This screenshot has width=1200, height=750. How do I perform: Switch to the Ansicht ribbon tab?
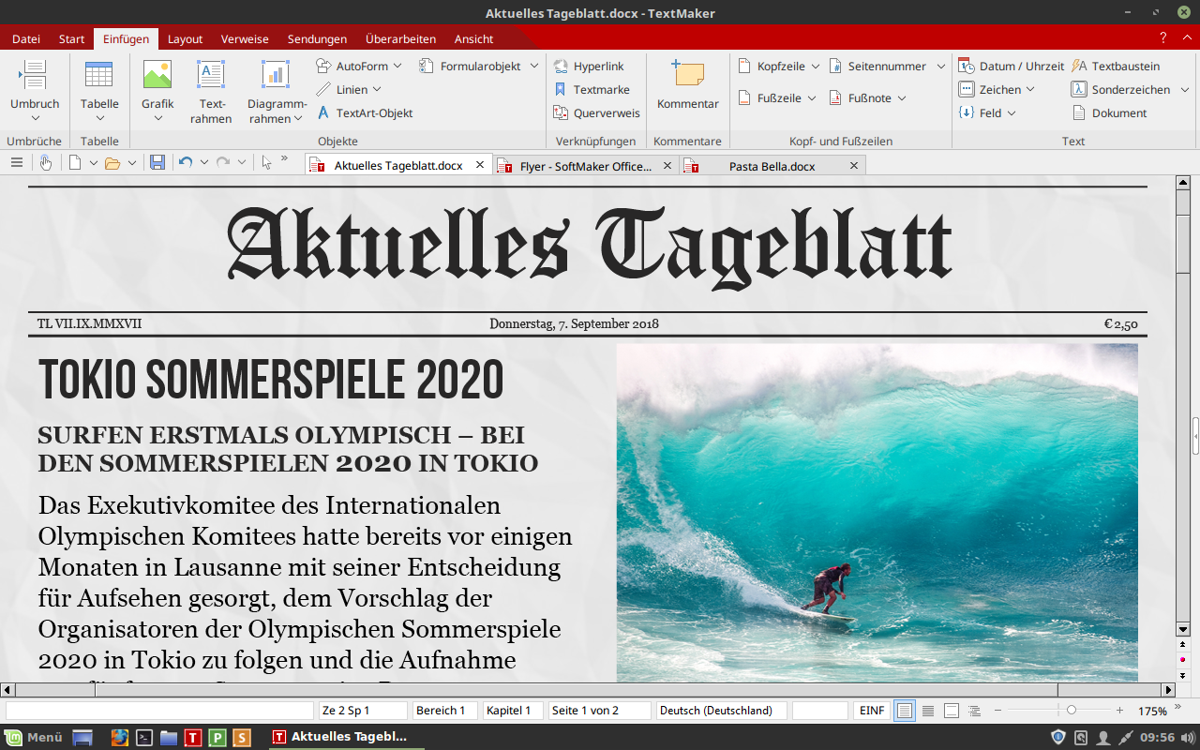473,38
